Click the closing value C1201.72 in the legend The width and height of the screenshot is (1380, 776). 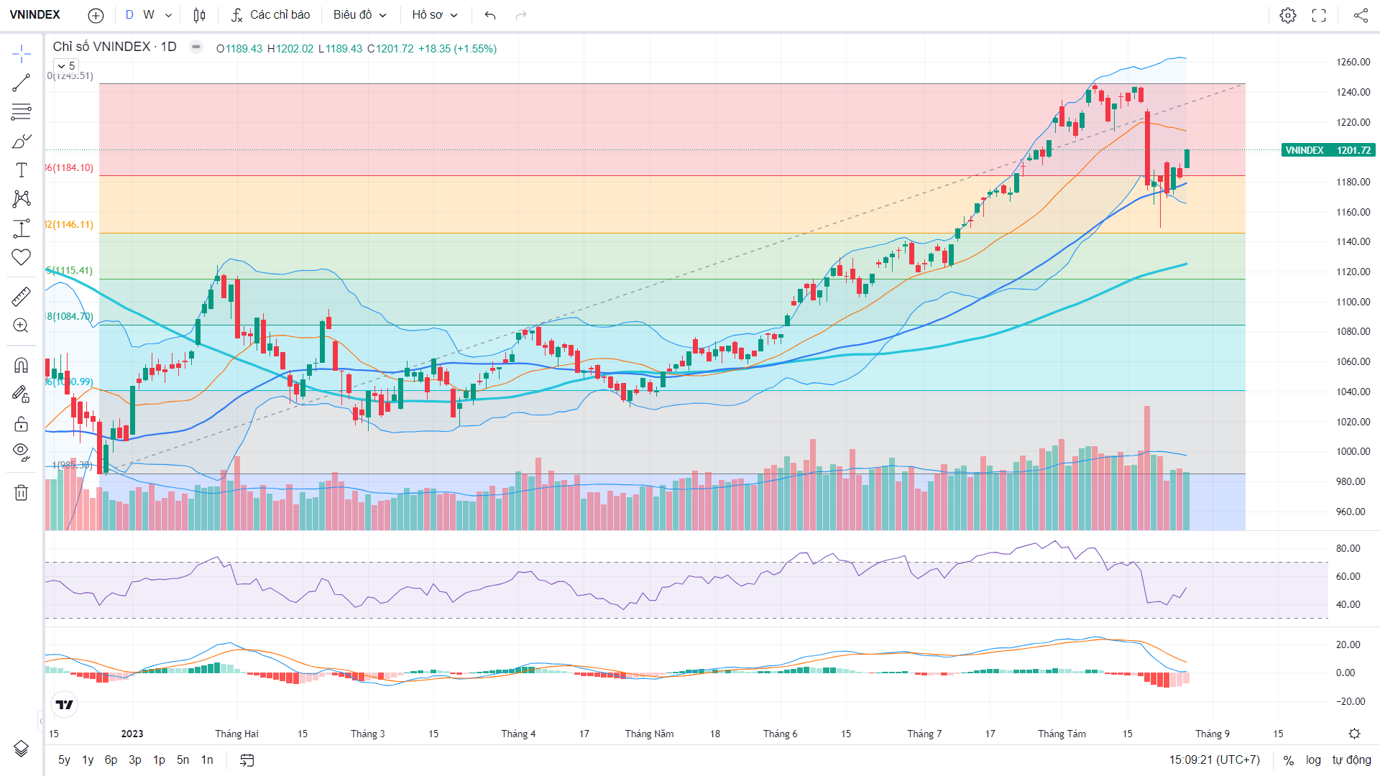pyautogui.click(x=390, y=49)
